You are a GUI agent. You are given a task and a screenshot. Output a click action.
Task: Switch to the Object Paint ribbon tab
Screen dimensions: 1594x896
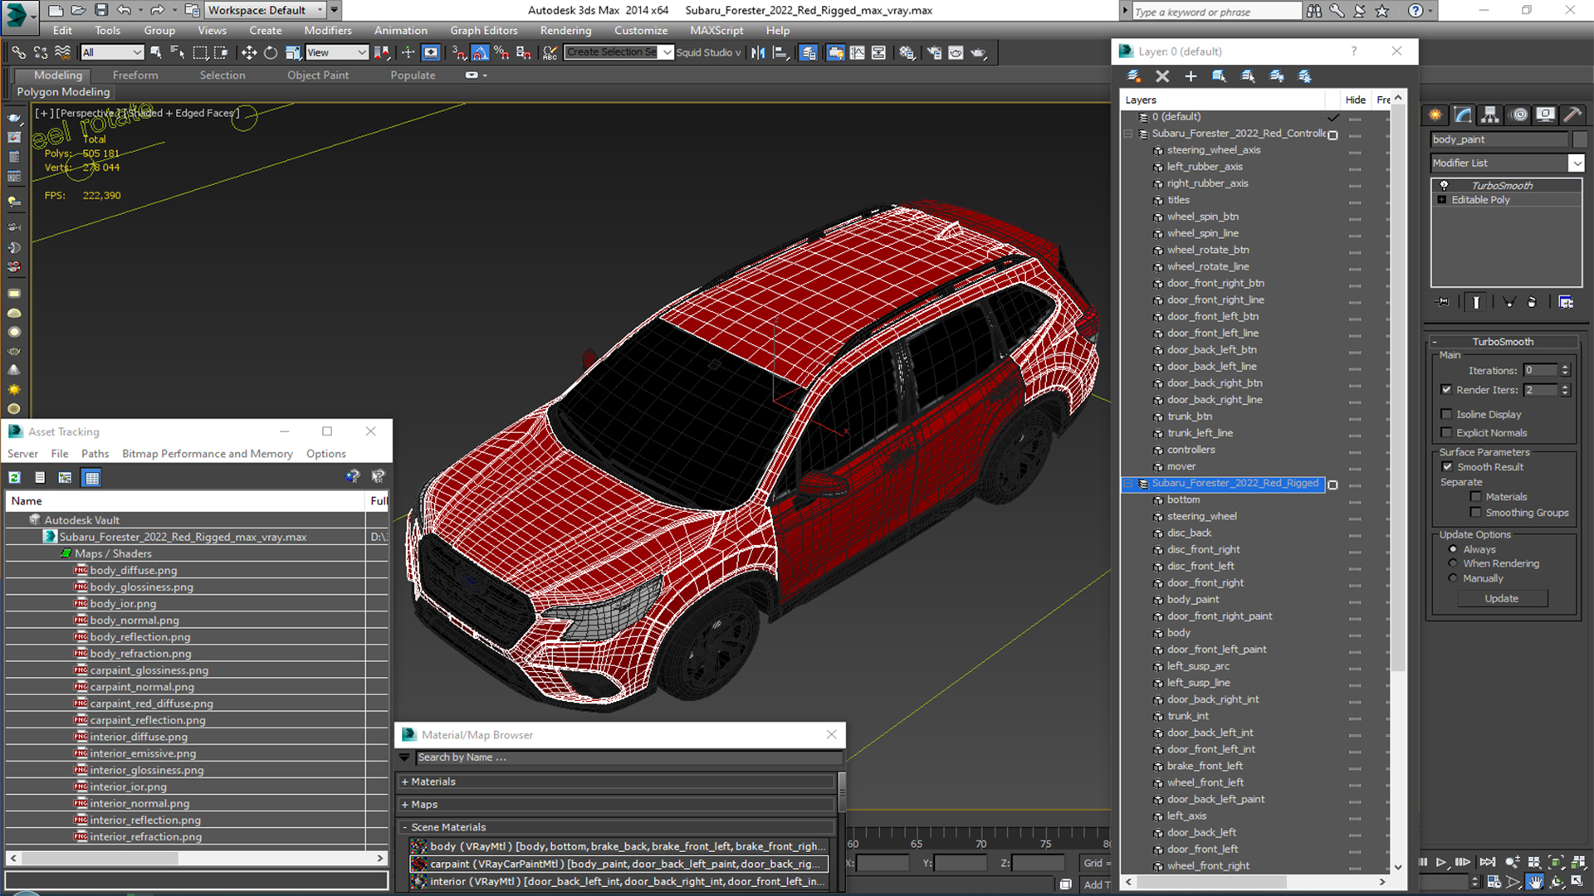coord(318,75)
